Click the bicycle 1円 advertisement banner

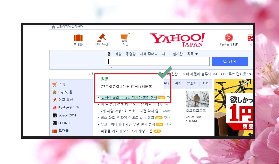(x=234, y=108)
